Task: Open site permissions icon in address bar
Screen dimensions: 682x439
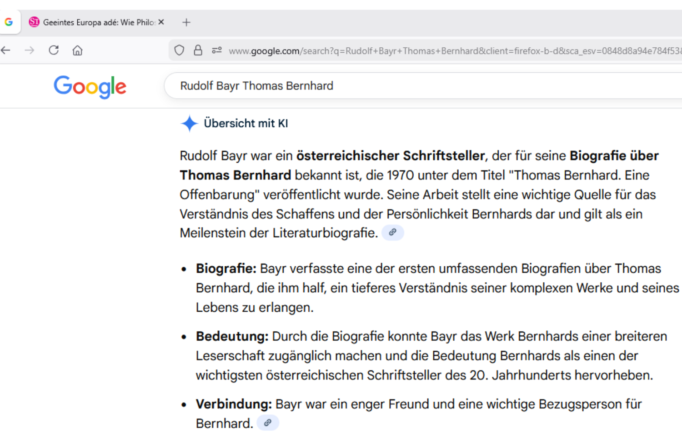Action: coord(216,50)
